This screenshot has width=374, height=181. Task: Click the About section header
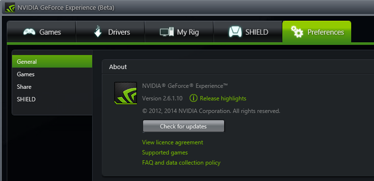pyautogui.click(x=118, y=67)
